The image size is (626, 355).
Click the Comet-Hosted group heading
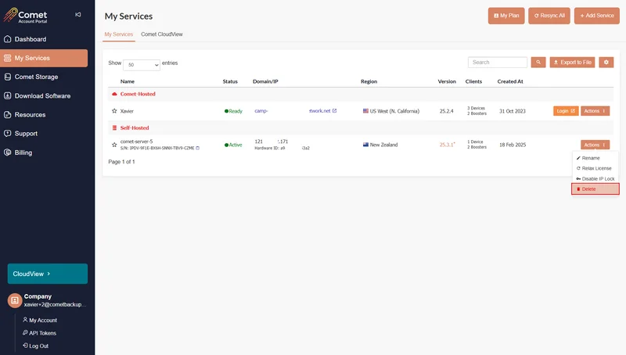[138, 94]
